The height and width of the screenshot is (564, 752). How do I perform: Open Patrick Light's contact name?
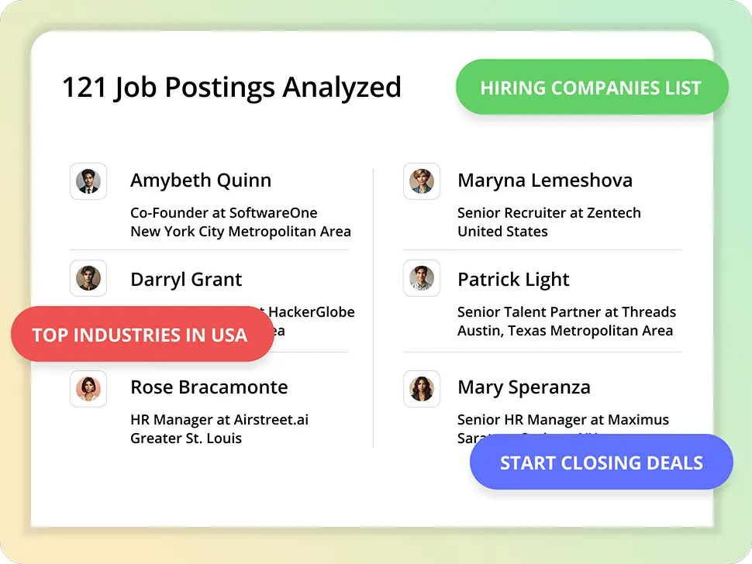tap(513, 280)
